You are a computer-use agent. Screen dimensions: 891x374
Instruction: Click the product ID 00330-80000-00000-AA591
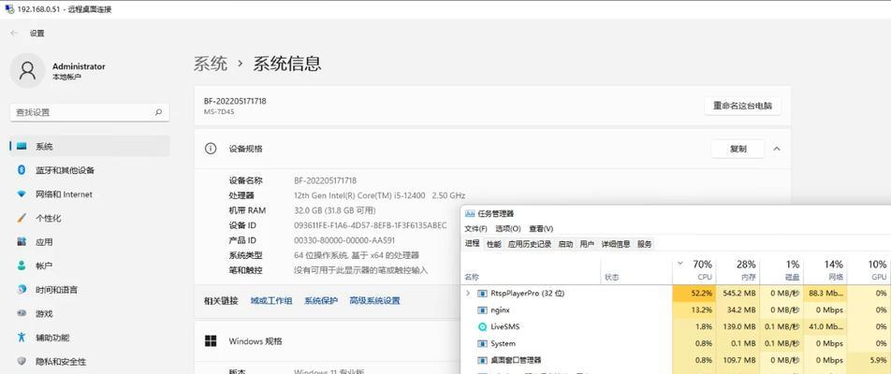344,240
